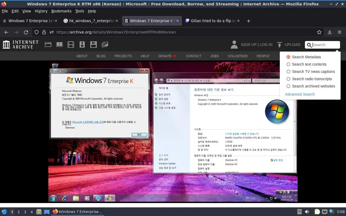Open the Audio speaker icon
This screenshot has width=346, height=216.
coord(82,45)
